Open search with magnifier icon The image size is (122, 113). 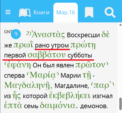click(110, 12)
